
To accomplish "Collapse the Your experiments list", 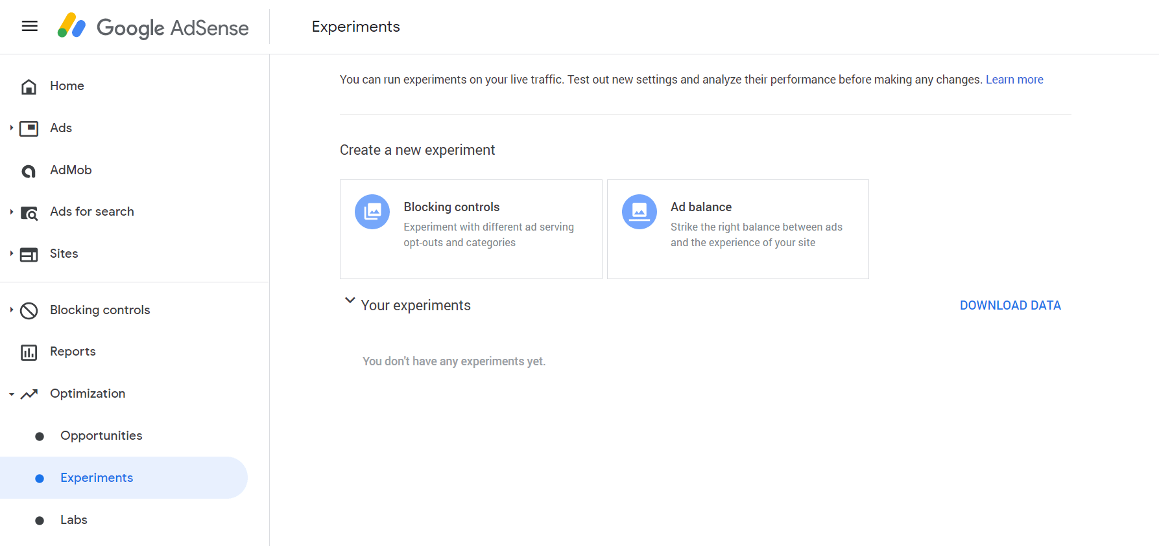I will tap(350, 301).
